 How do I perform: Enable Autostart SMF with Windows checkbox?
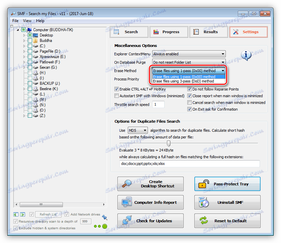tap(116, 96)
